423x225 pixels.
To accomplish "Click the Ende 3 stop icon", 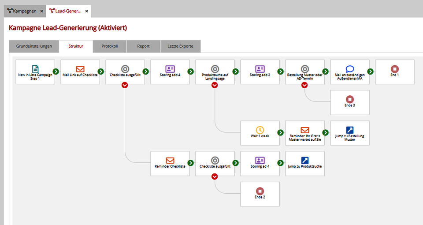I will [x=350, y=99].
